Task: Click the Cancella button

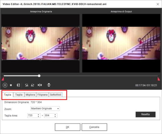Action: coord(94,127)
